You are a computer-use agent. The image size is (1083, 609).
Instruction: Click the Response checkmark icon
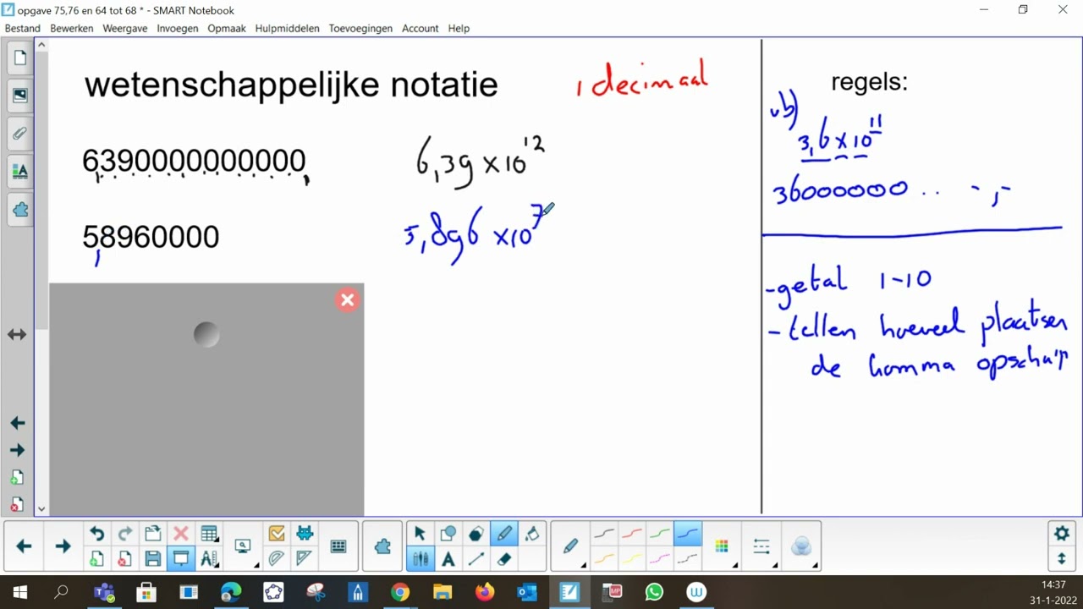pyautogui.click(x=276, y=534)
